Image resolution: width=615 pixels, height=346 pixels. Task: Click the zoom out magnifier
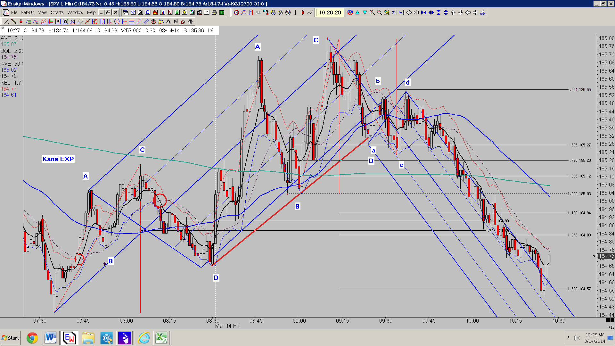tap(379, 12)
